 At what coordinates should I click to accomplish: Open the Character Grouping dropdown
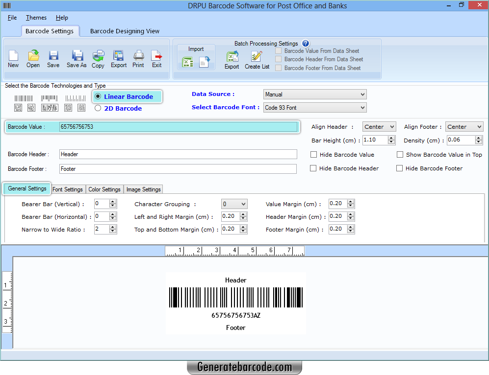234,204
